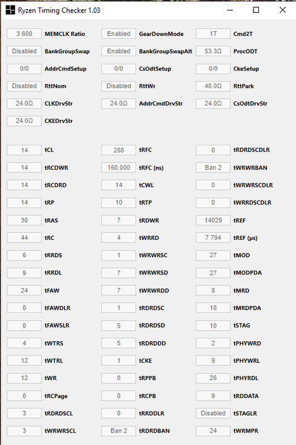Image resolution: width=296 pixels, height=445 pixels.
Task: Select the tFAW value 24 field
Action: (x=24, y=290)
